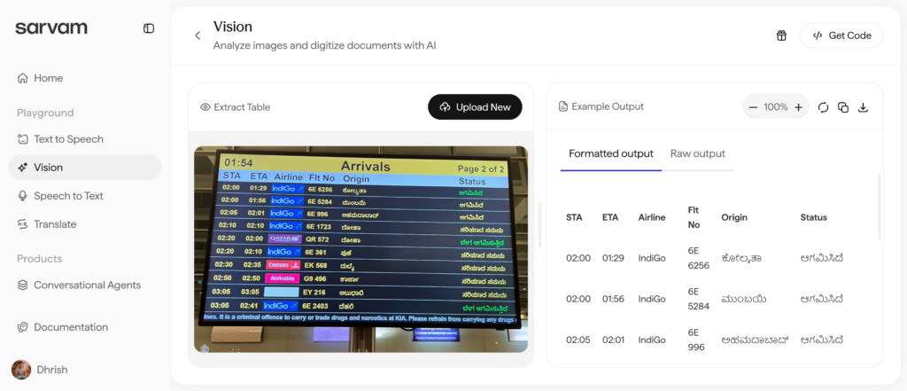Image resolution: width=907 pixels, height=391 pixels.
Task: Zoom out with the minus icon
Action: 753,107
